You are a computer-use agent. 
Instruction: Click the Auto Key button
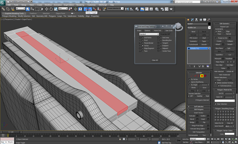[186, 139]
